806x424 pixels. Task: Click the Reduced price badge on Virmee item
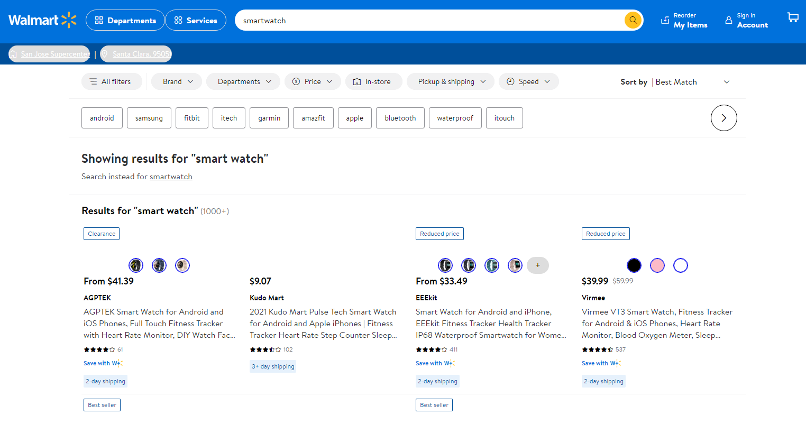(606, 234)
